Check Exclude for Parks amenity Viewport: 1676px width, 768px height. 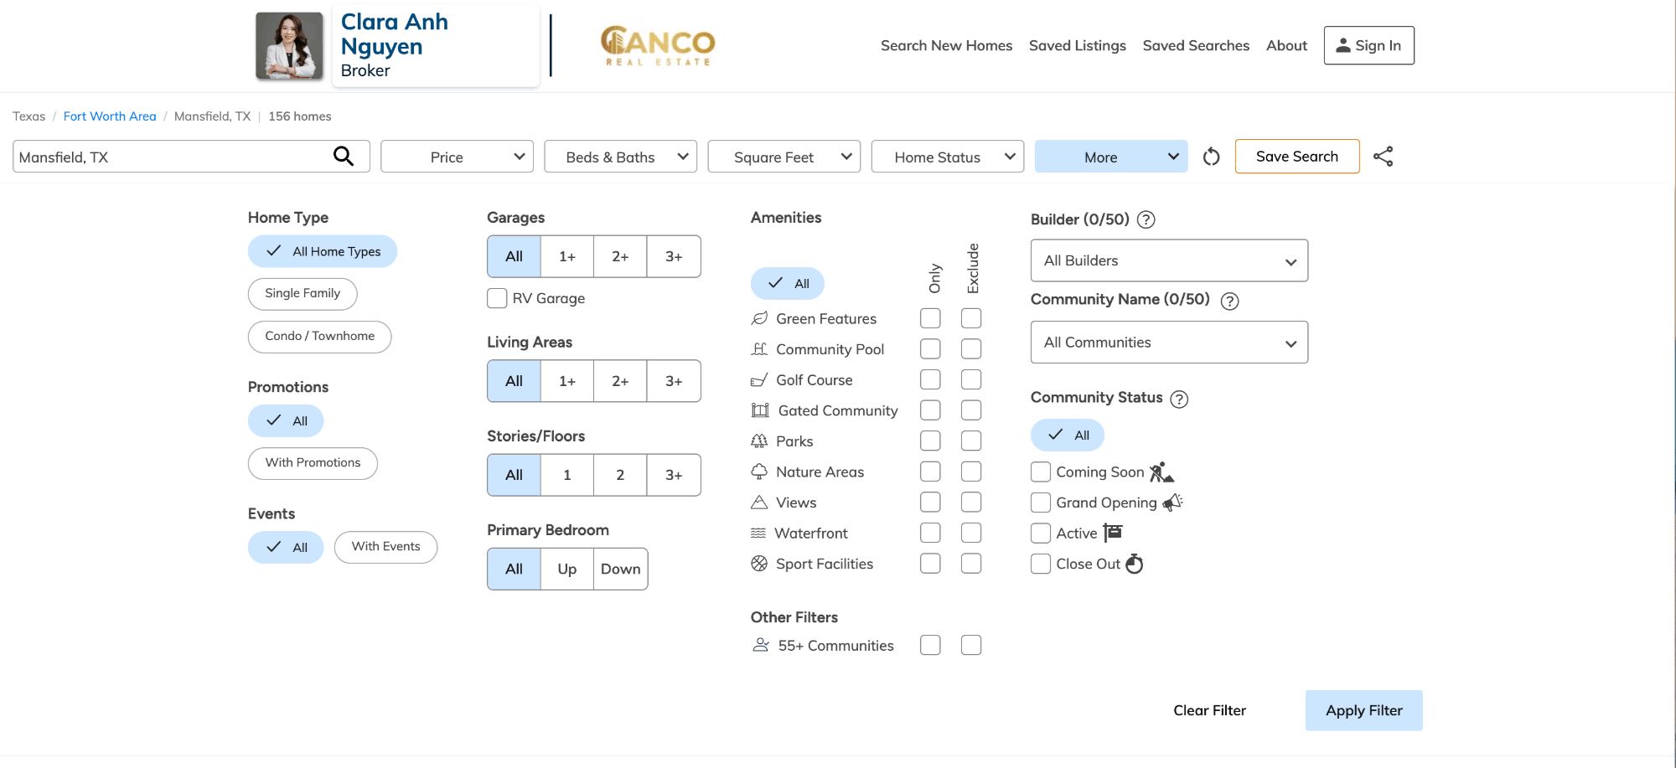[971, 441]
